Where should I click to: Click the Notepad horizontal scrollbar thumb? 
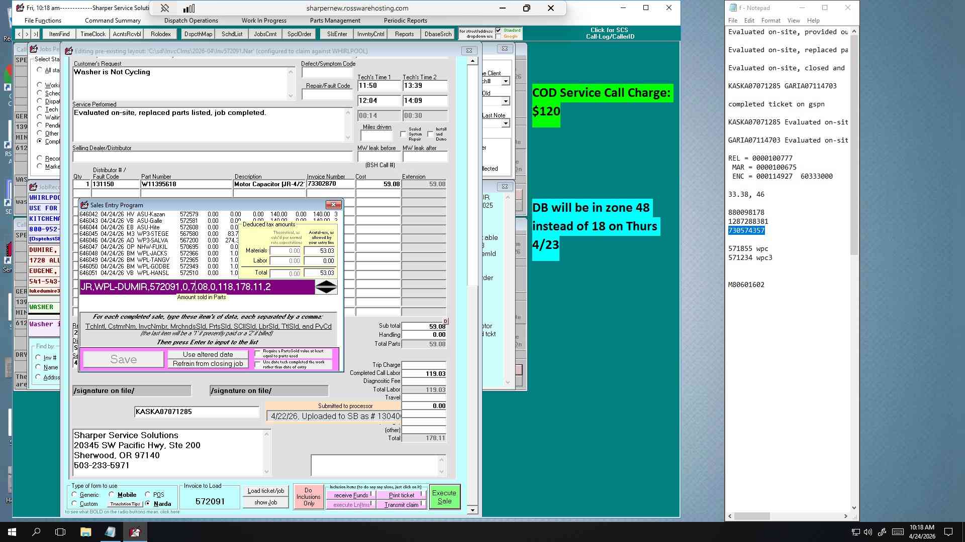click(752, 516)
